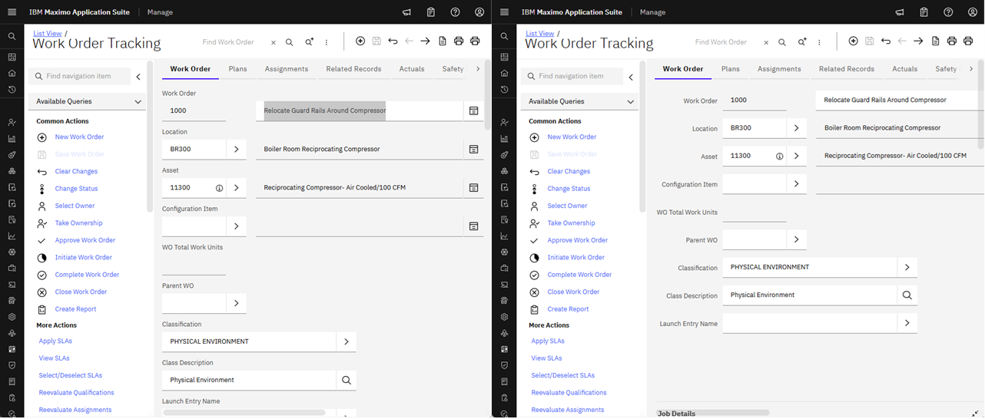985x419 pixels.
Task: Expand the Available Queries dropdown in the right screenshot
Action: coord(630,101)
